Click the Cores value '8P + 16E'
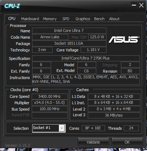 tap(93, 128)
